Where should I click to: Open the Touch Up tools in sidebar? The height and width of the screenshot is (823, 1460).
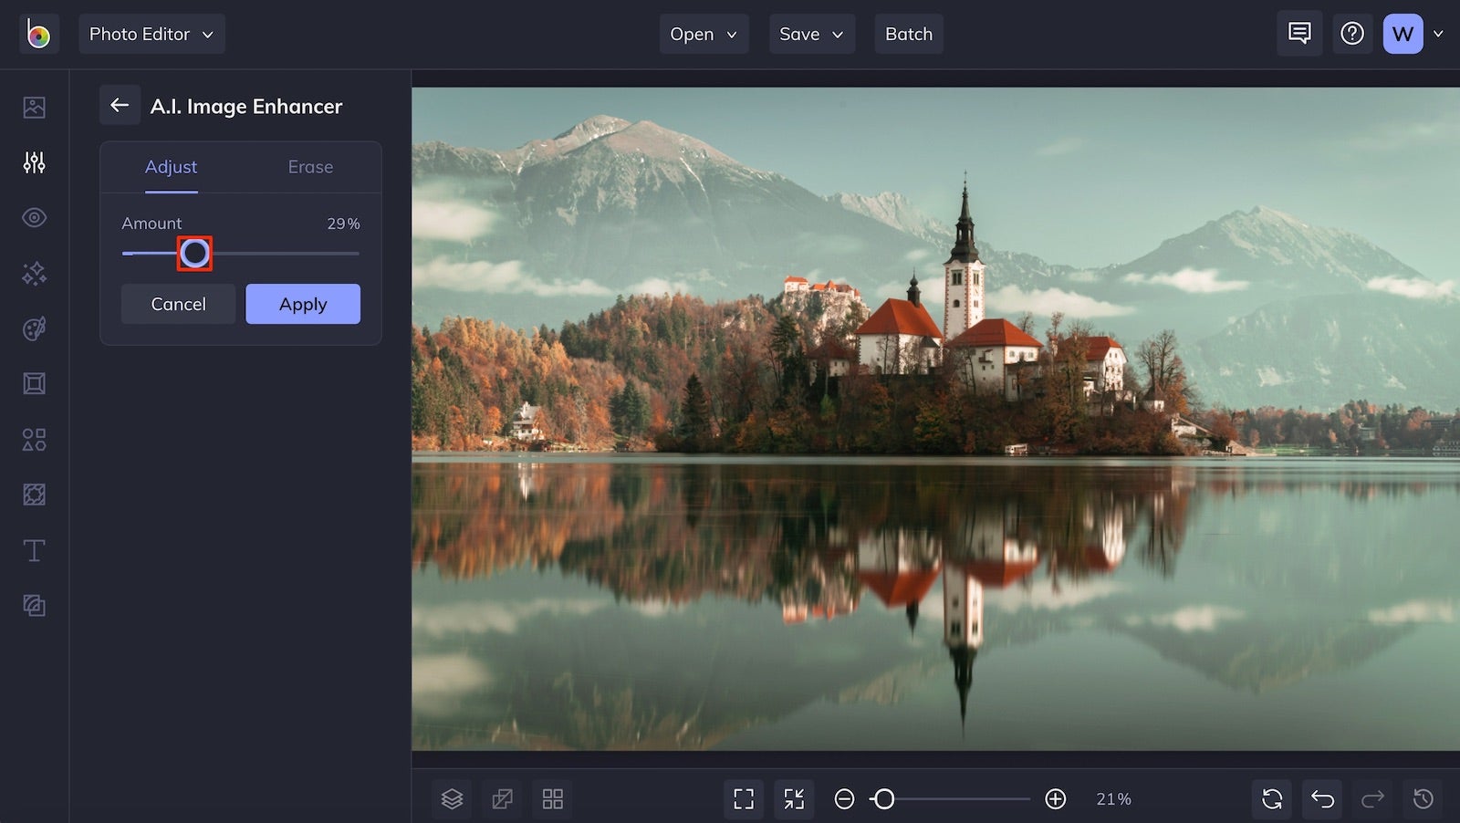34,217
